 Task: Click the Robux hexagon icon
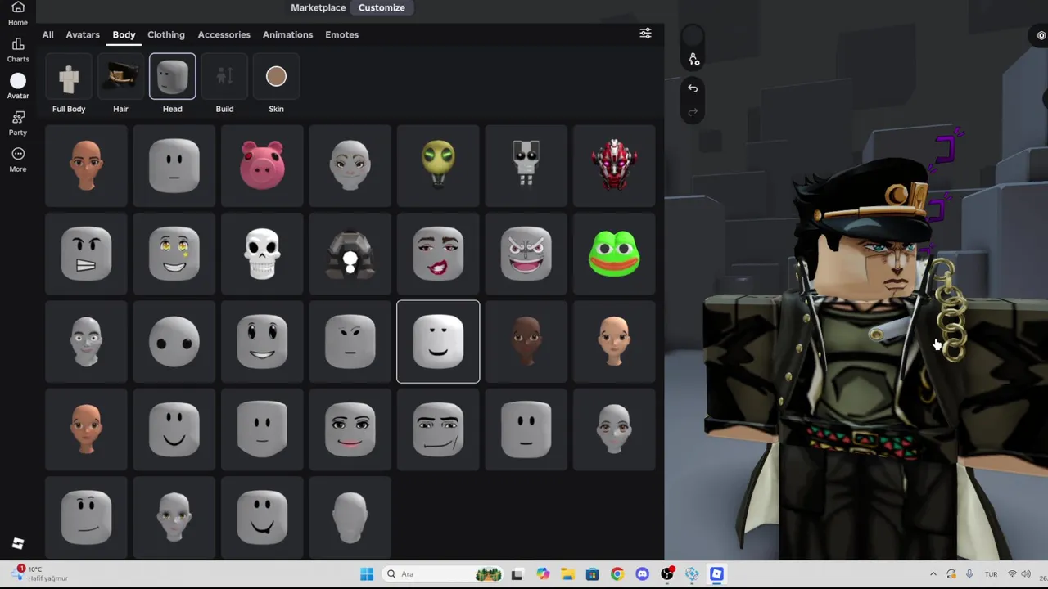pos(1041,35)
